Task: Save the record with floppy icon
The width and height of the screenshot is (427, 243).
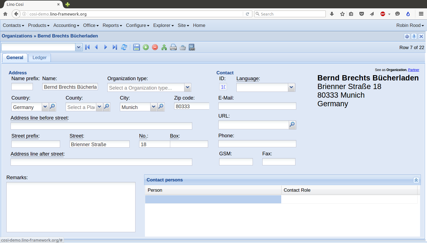Action: 137,47
